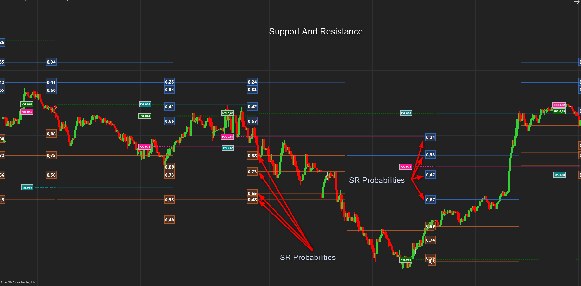Screen dimensions: 581x286
Task: Click the pink POC 0,76 marker
Action: tap(145, 147)
